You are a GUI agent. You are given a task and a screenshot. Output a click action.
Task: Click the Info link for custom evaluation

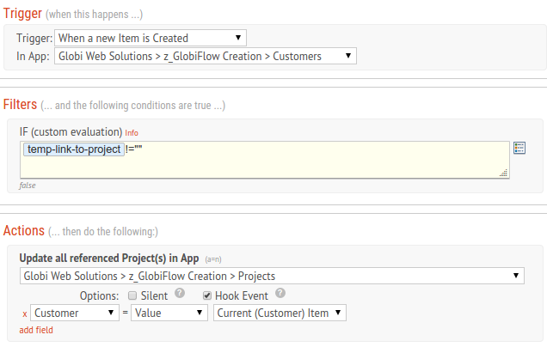132,133
